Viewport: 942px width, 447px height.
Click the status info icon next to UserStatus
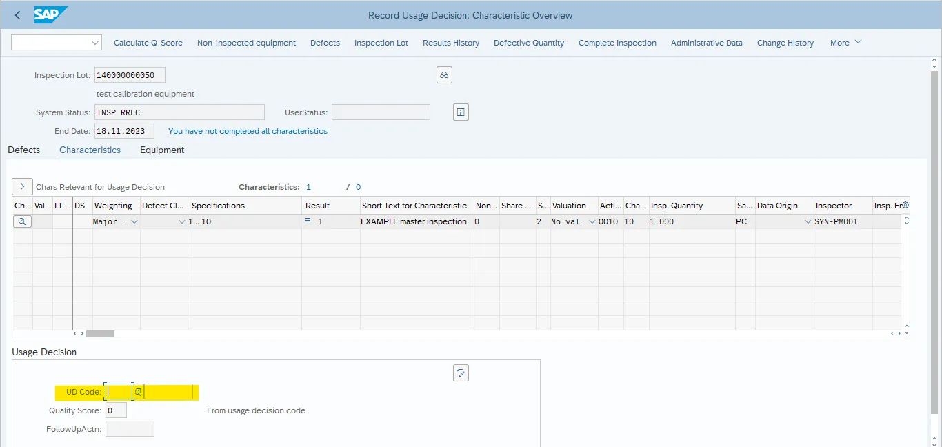pos(461,112)
